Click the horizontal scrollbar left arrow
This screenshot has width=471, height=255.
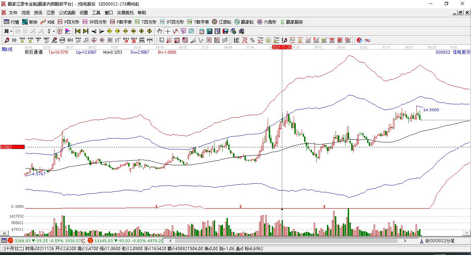pyautogui.click(x=170, y=240)
